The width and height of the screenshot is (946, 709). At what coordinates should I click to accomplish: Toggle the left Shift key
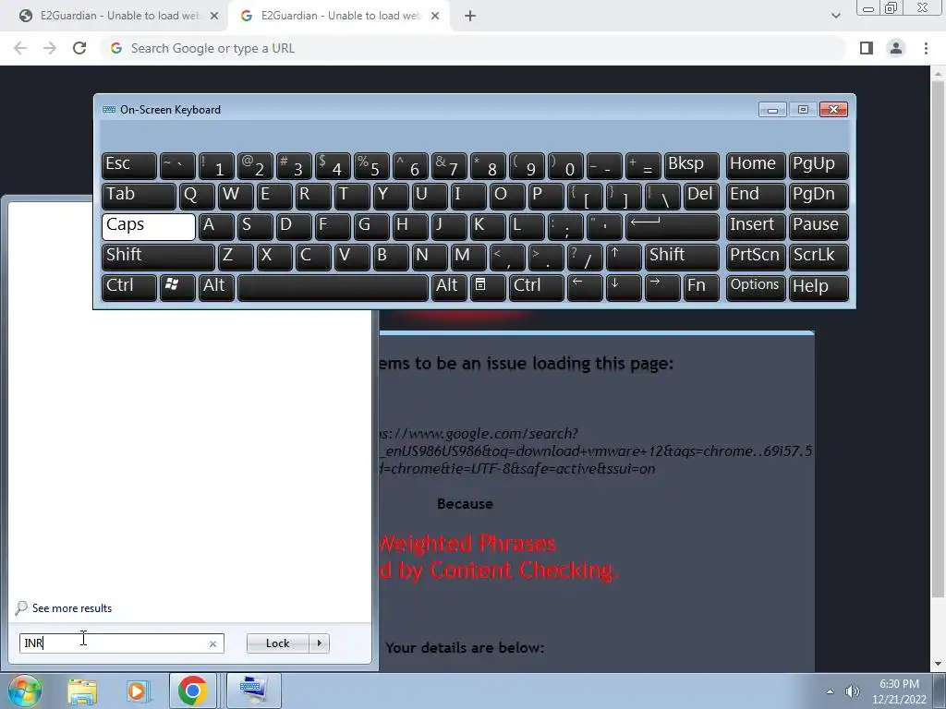(158, 257)
